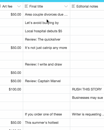This screenshot has width=104, height=130.
Task: Select the 'Review: I write and draw' cell
Action: 47,64
